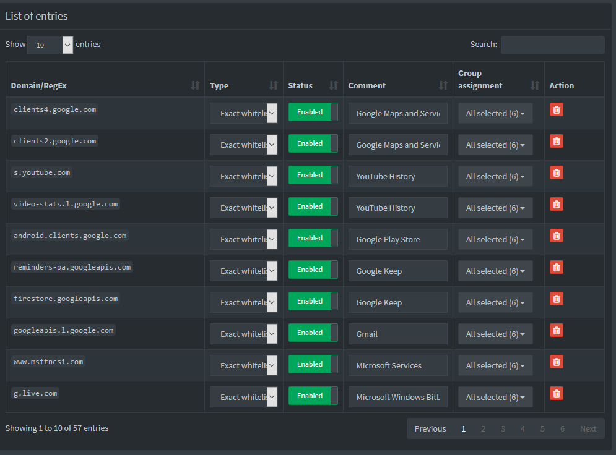Edit the Microsoft Services comment field
The width and height of the screenshot is (616, 455).
pos(397,365)
